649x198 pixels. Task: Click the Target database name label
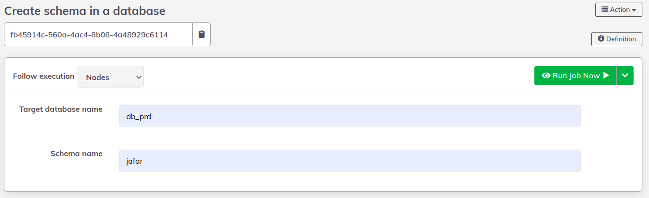coord(61,109)
